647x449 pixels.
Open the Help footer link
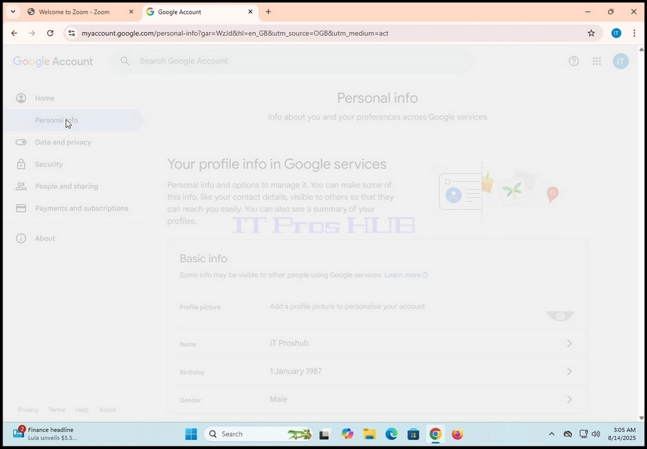(x=82, y=410)
